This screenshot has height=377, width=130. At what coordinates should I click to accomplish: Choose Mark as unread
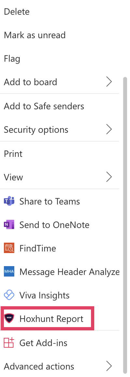click(35, 35)
